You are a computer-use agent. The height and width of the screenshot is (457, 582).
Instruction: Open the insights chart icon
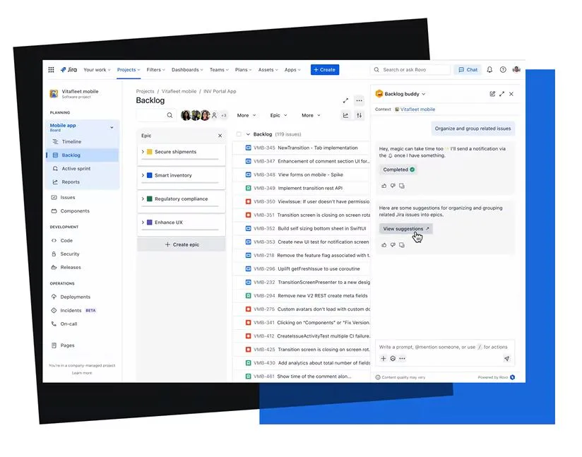coord(345,115)
